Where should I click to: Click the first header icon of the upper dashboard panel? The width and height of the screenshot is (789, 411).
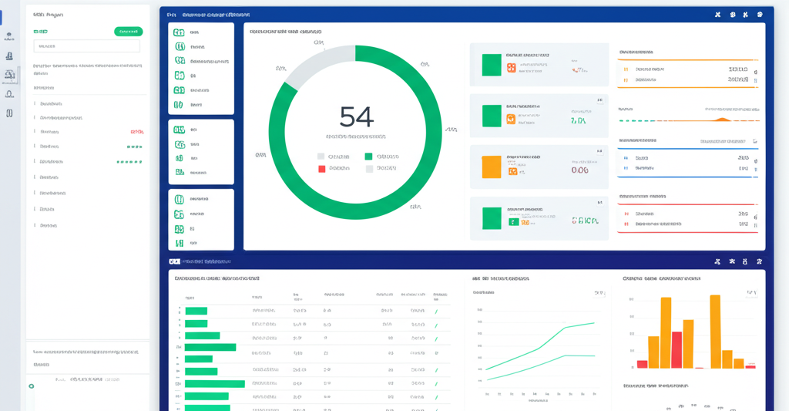717,15
